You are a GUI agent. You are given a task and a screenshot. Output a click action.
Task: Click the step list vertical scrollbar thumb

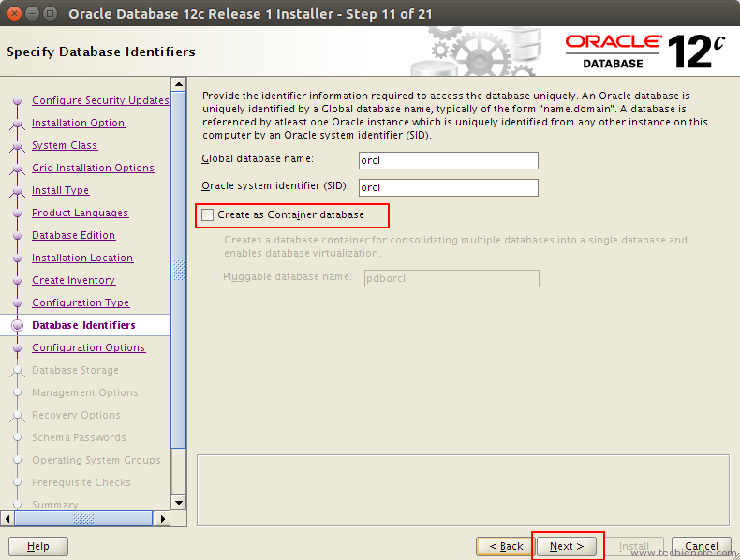click(179, 270)
